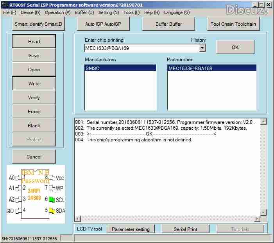Select SMSC in Manufacturers list

pos(120,68)
